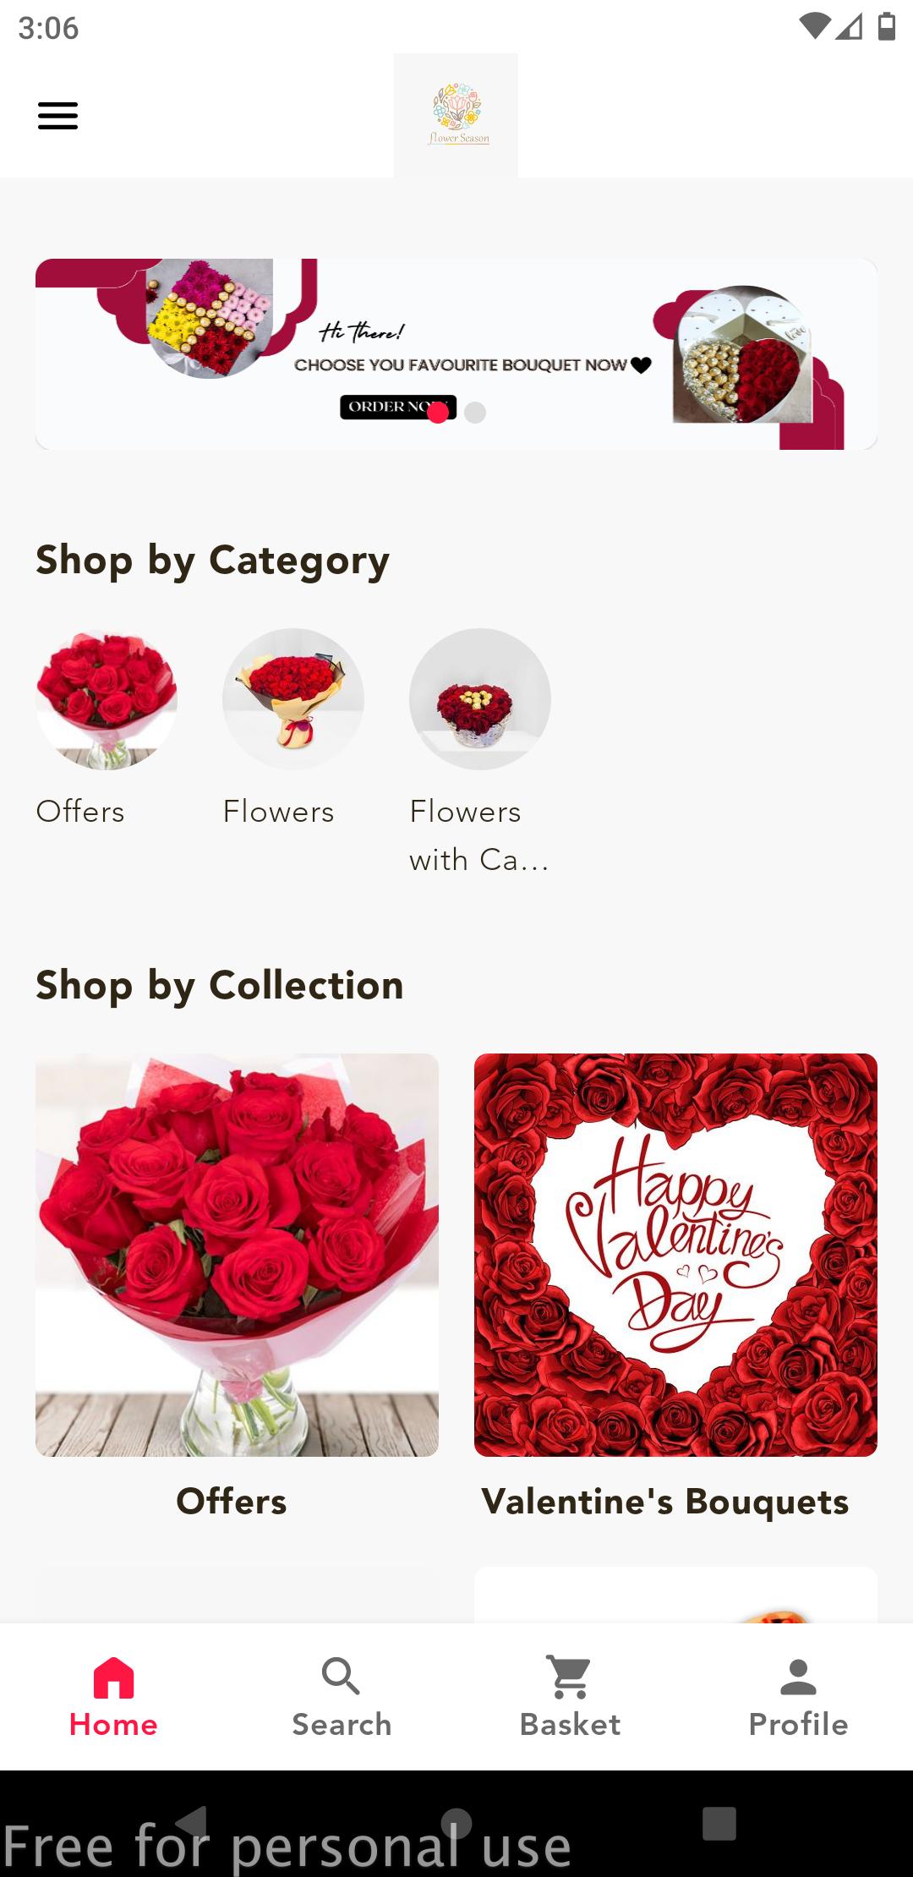Viewport: 913px width, 1877px height.
Task: Tap the Android home circle button
Action: pyautogui.click(x=456, y=1823)
